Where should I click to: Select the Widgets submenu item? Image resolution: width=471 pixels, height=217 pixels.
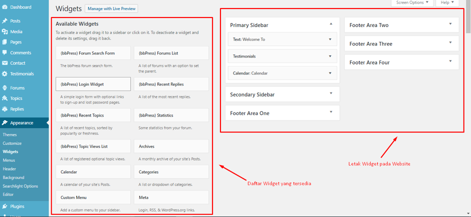click(x=11, y=151)
